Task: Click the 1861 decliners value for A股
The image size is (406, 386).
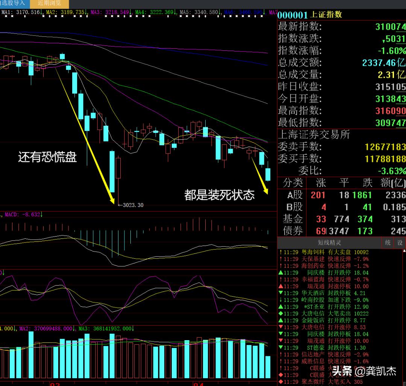Action: tap(362, 195)
